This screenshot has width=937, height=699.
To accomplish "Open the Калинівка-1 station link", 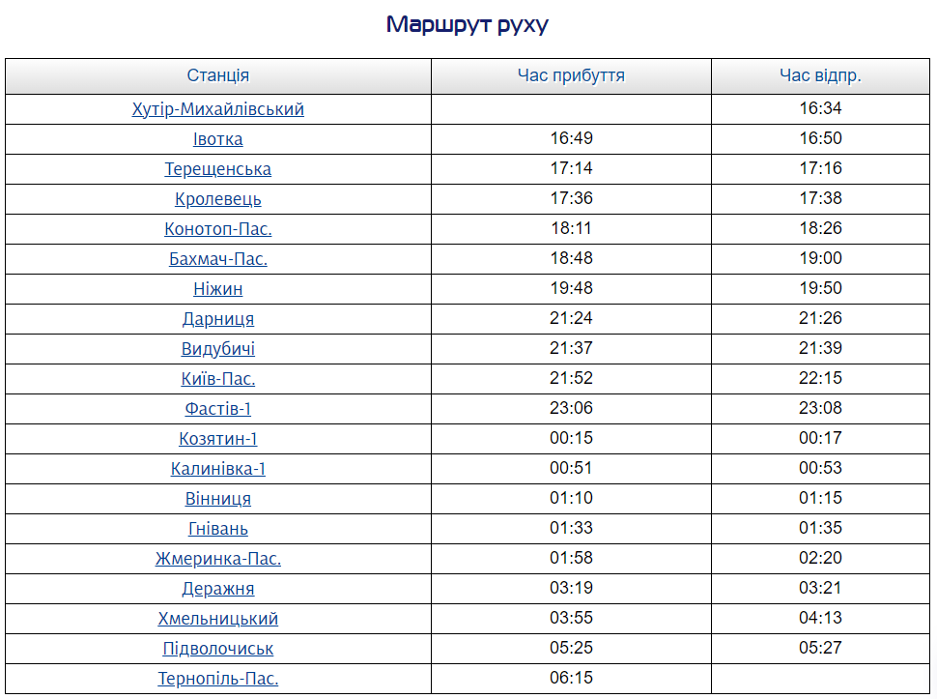I will coord(217,469).
